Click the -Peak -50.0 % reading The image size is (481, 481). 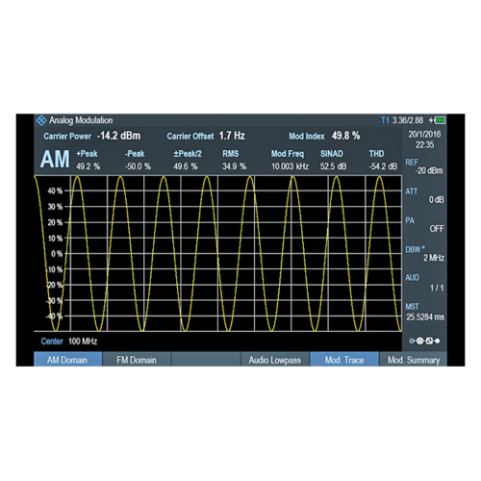tap(138, 160)
